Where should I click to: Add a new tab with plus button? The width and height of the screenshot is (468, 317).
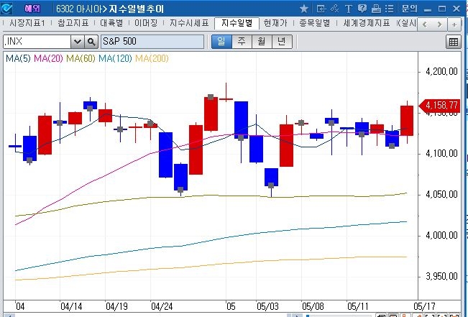pos(454,24)
